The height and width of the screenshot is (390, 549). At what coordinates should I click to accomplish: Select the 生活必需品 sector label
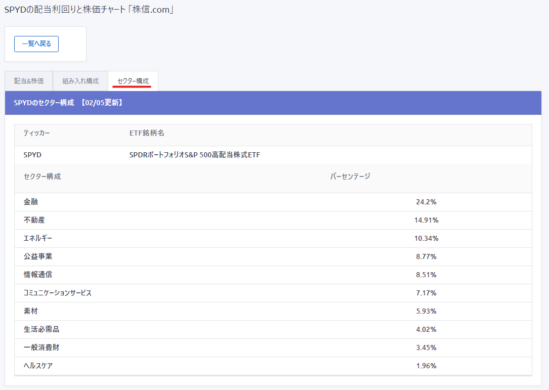pos(41,329)
